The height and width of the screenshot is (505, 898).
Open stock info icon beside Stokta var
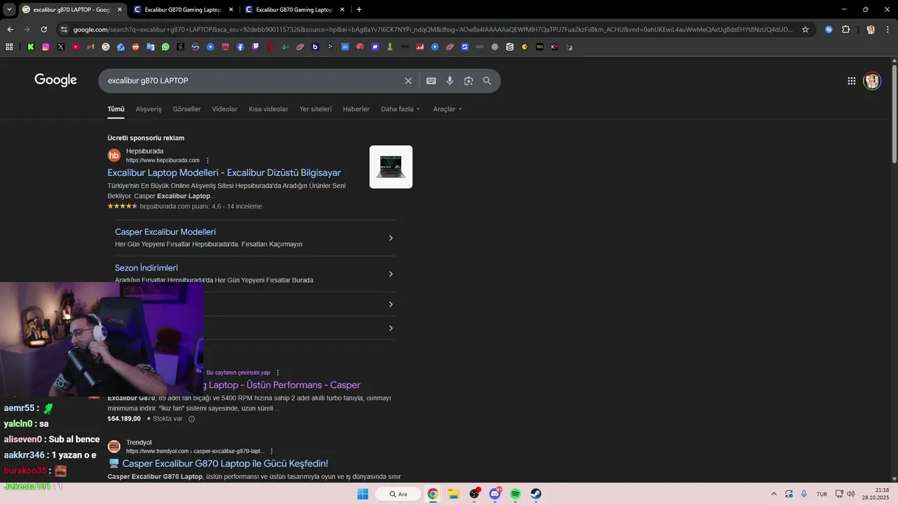click(192, 419)
